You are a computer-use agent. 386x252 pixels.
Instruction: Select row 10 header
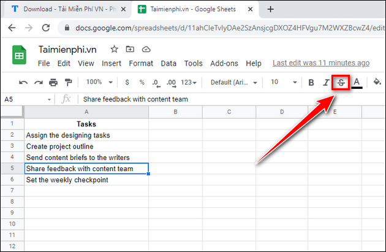pyautogui.click(x=12, y=224)
